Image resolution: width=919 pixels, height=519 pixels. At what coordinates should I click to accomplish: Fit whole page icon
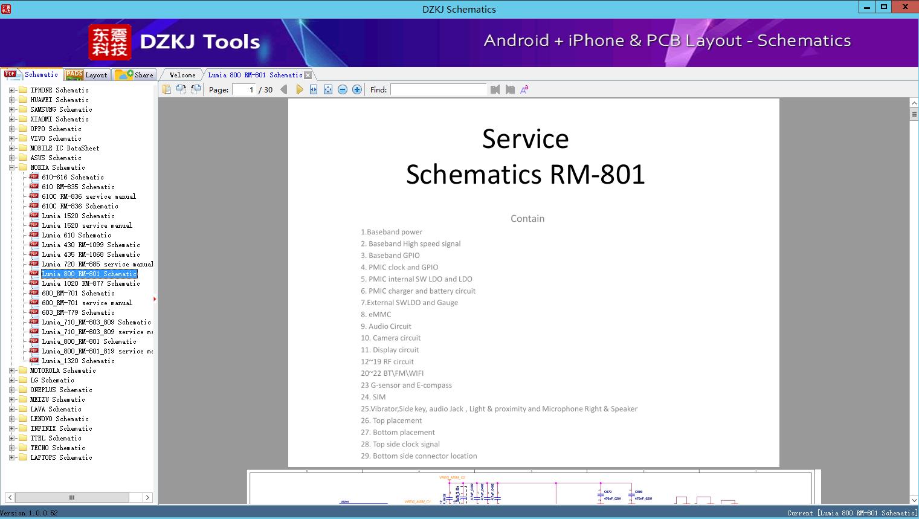(x=328, y=89)
